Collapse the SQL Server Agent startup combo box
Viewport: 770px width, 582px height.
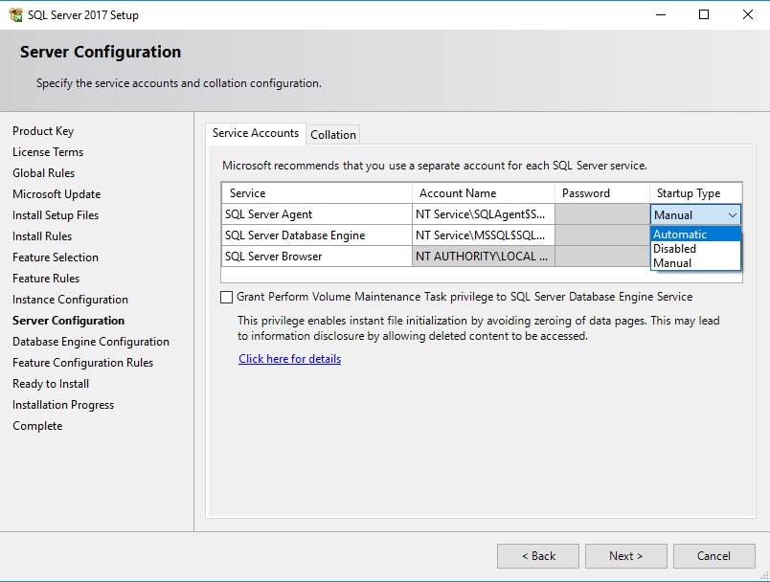[x=733, y=215]
